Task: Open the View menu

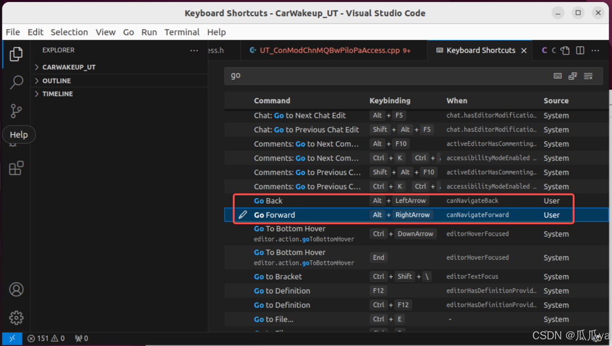Action: pos(105,32)
